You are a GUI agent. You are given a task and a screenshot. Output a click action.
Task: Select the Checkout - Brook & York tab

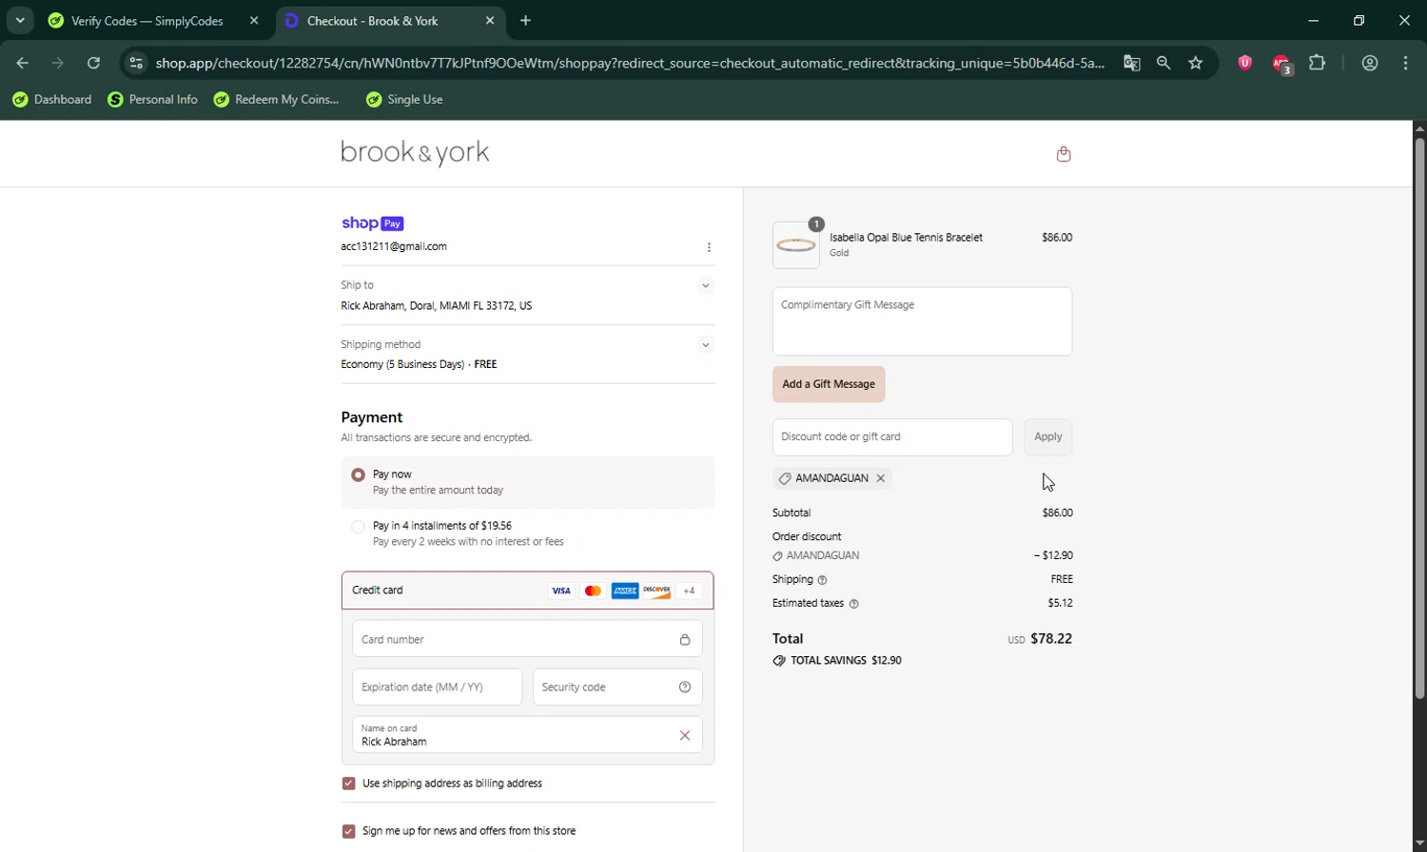(x=373, y=21)
